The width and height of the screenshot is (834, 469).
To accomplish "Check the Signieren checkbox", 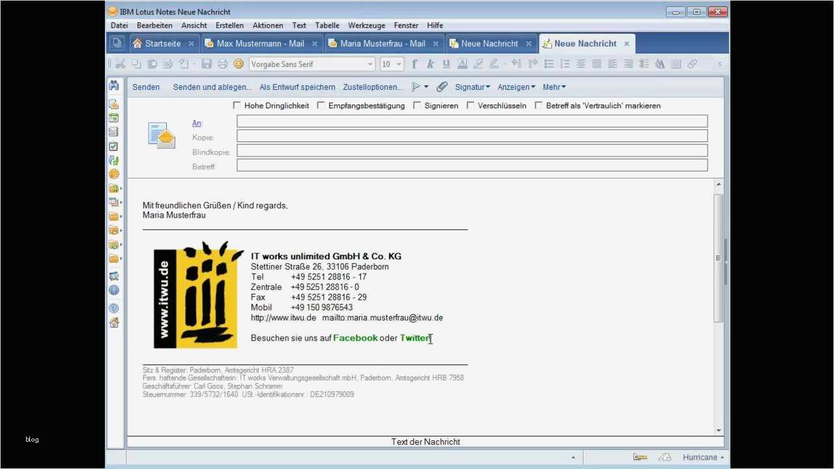I will tap(417, 105).
